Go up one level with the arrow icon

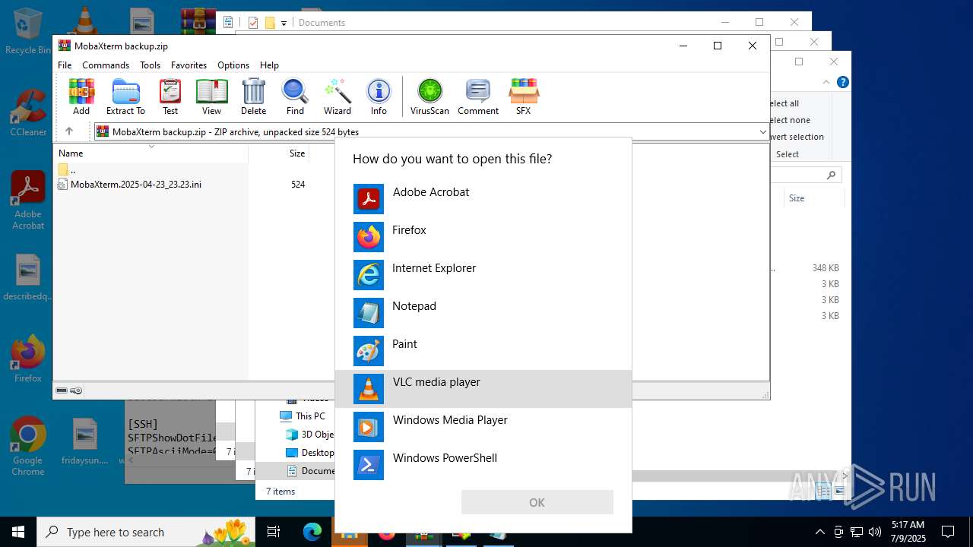(x=69, y=131)
